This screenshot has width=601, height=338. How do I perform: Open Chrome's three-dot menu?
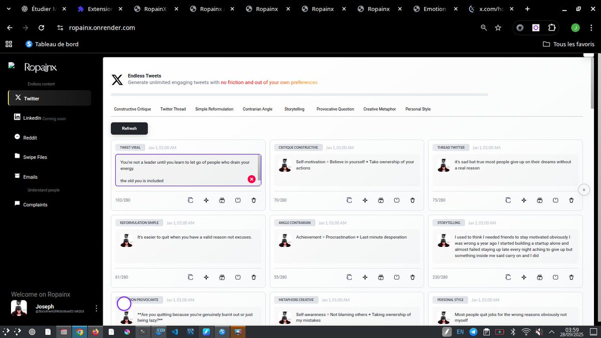pos(591,28)
